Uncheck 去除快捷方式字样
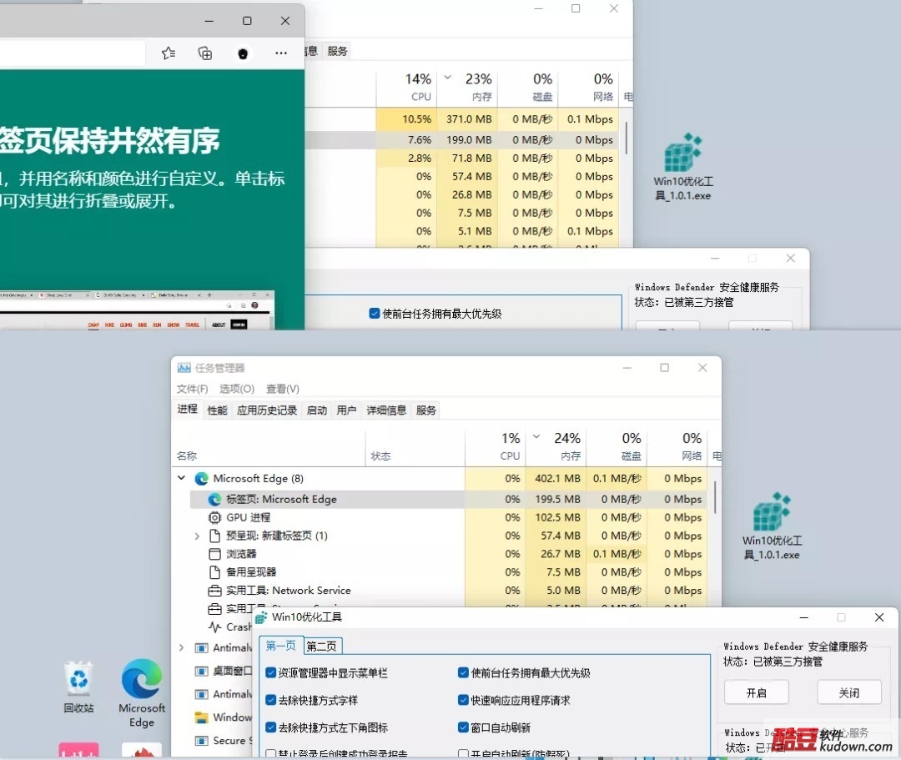 (x=270, y=700)
